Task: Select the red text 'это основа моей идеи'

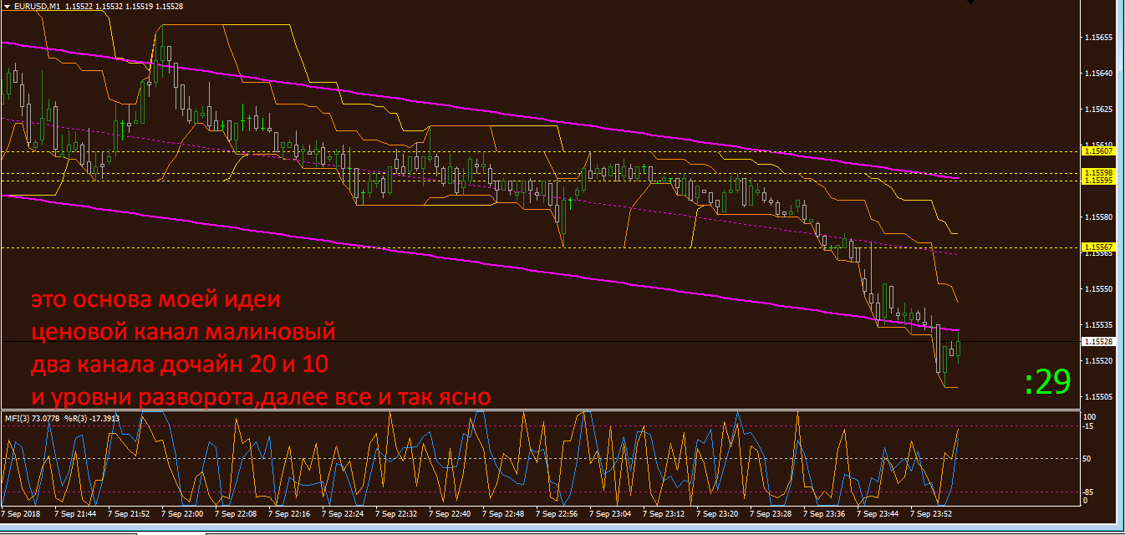Action: point(156,300)
